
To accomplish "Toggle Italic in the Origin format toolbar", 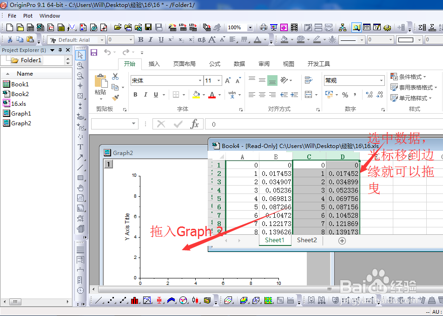I will point(151,40).
